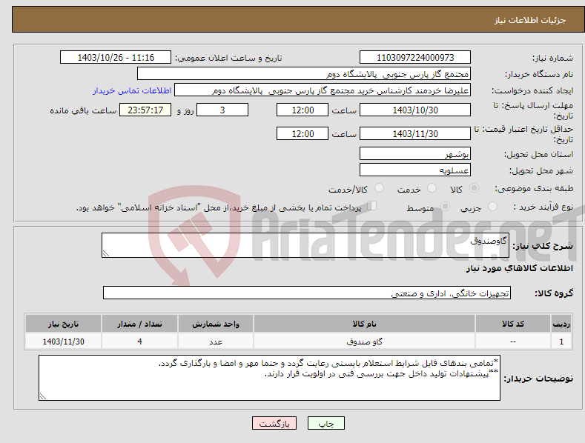The image size is (585, 443).
Task: Click the unit cell عدد
Action: tap(216, 342)
